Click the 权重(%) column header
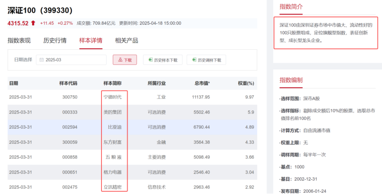Image resolution: width=382 pixels, height=194 pixels. tap(246, 83)
